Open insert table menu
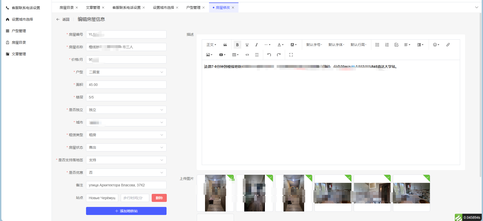The image size is (483, 221). tap(235, 55)
